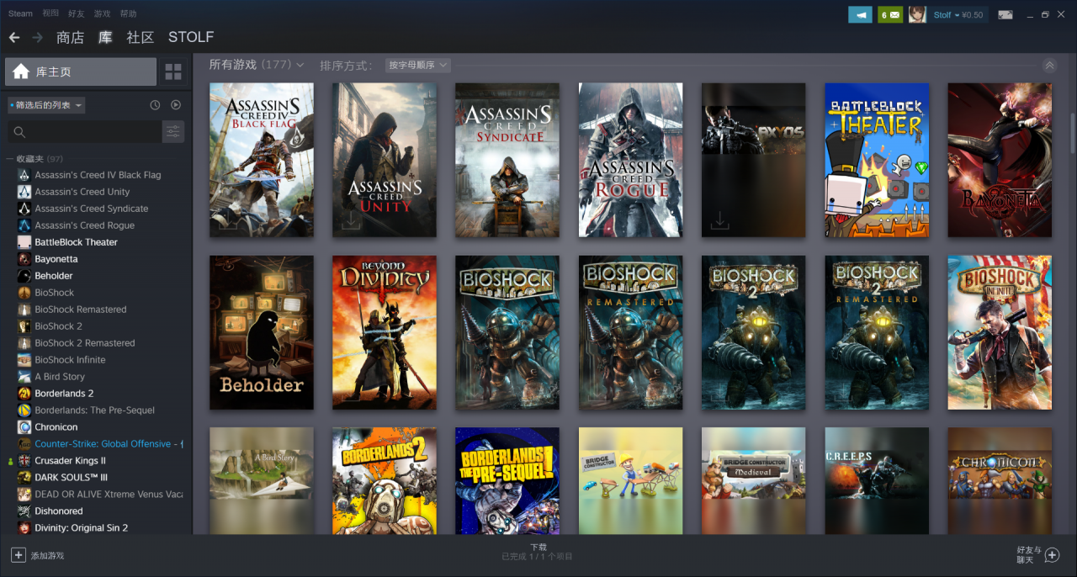Open the 视图 menu

click(x=50, y=14)
